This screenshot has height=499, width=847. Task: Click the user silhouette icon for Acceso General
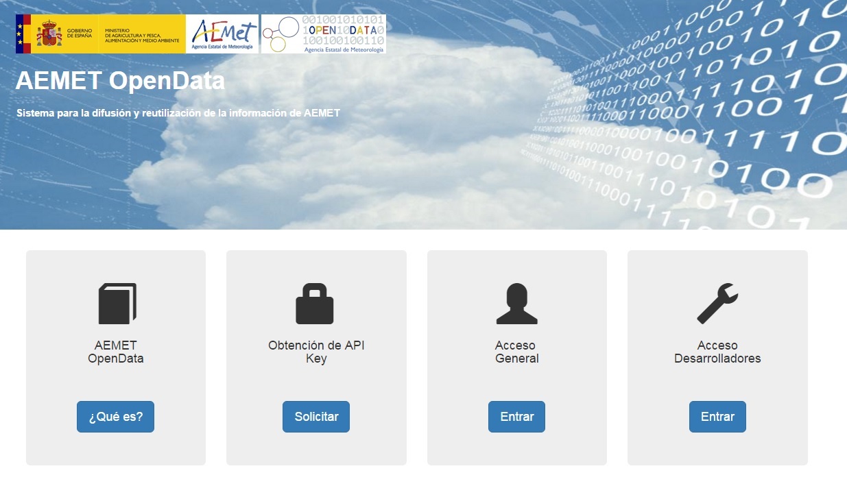pyautogui.click(x=516, y=304)
